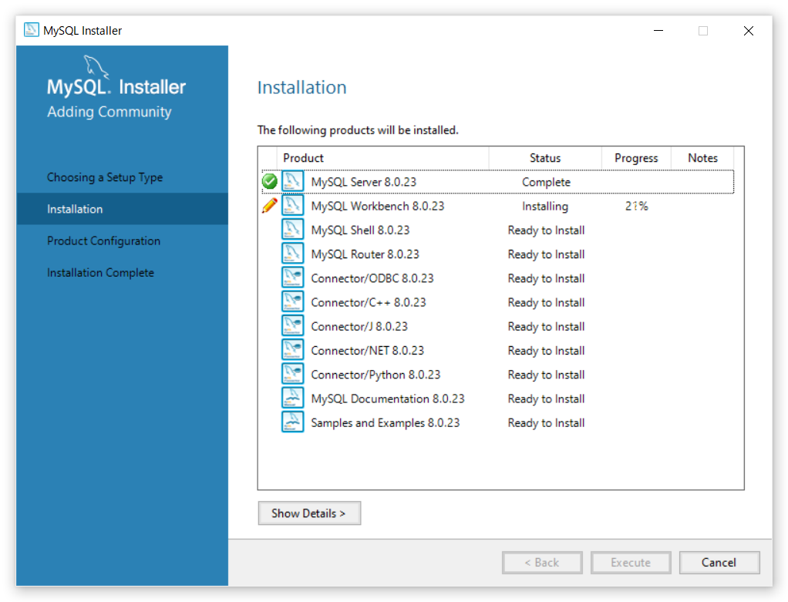Click the Show Details > button

309,513
